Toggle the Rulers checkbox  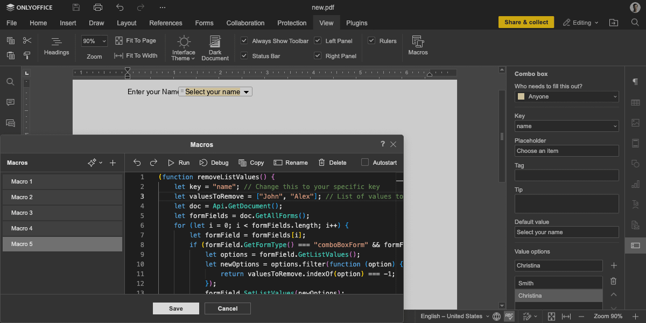point(371,40)
